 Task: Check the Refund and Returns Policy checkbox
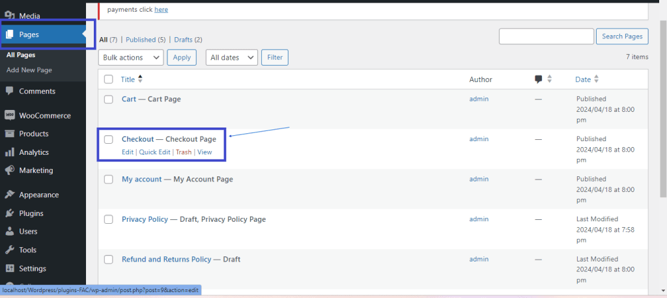coord(109,260)
